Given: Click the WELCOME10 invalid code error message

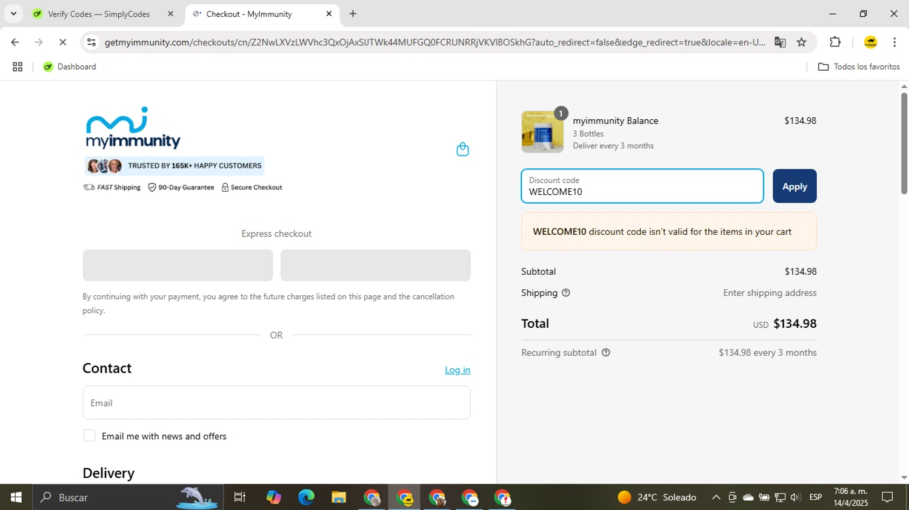Looking at the screenshot, I should click(x=668, y=232).
